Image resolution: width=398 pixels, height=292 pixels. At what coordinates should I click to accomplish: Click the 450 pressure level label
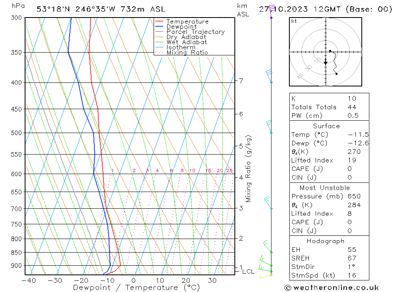[16, 109]
